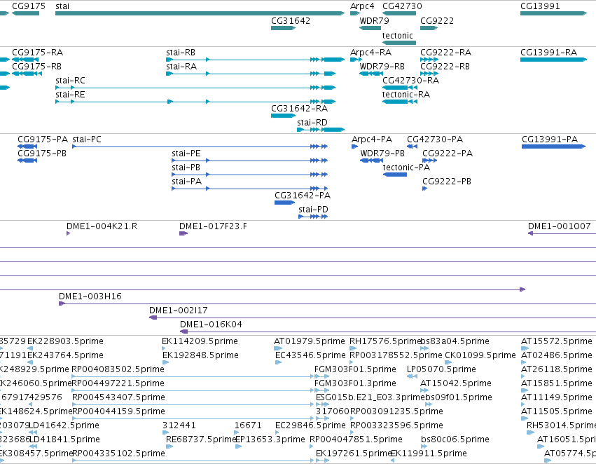Click the stai-PC protein label
The image size is (596, 464).
[87, 139]
